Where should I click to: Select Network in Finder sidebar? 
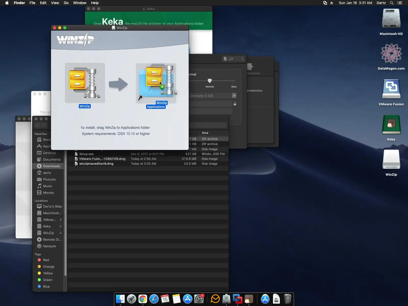(x=48, y=246)
